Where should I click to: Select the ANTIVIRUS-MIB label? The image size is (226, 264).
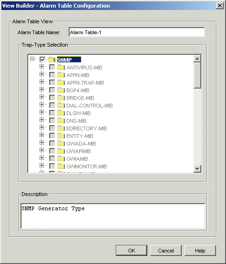point(84,68)
